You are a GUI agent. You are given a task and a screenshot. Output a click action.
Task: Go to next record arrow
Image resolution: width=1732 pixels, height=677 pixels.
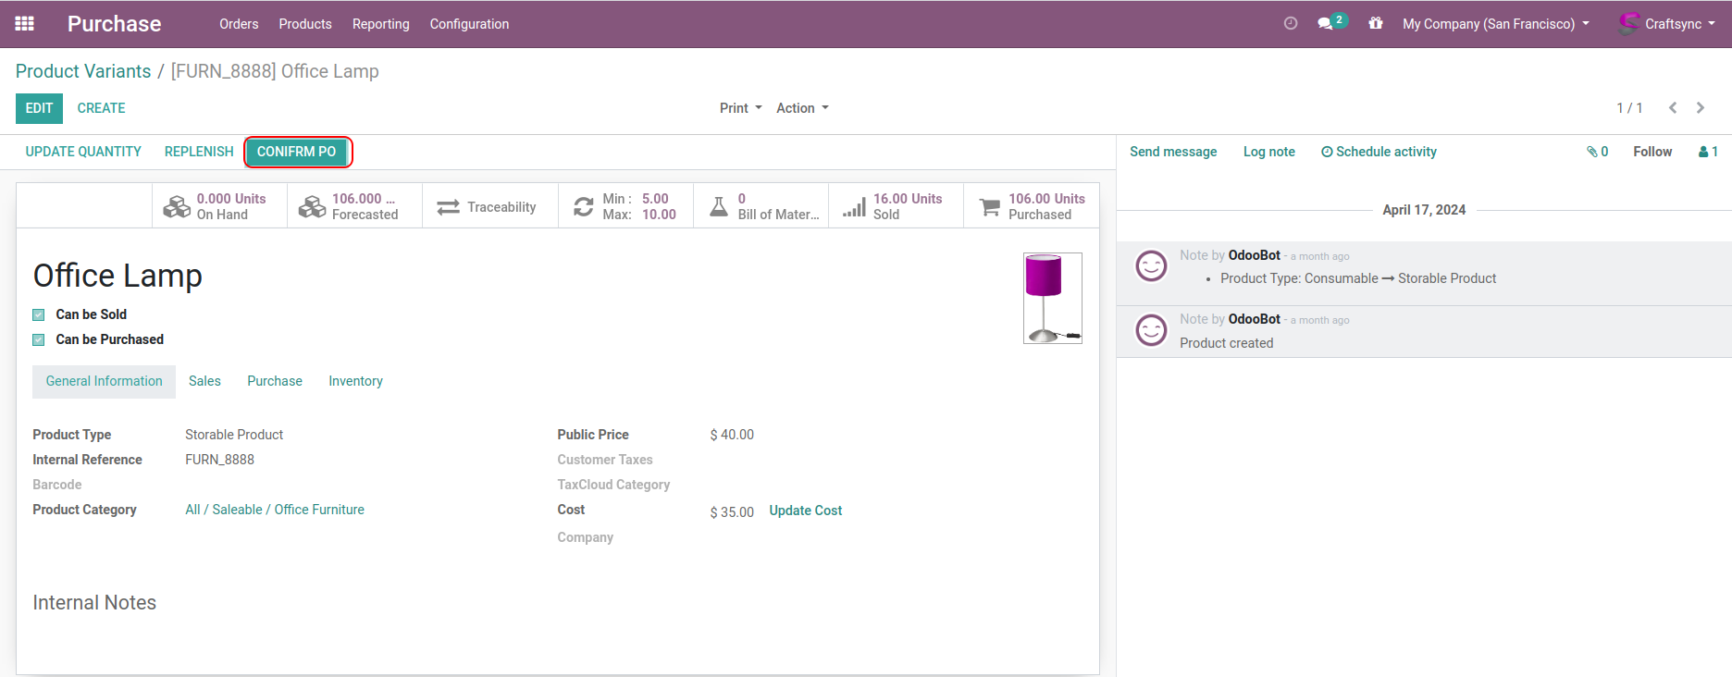(1701, 108)
